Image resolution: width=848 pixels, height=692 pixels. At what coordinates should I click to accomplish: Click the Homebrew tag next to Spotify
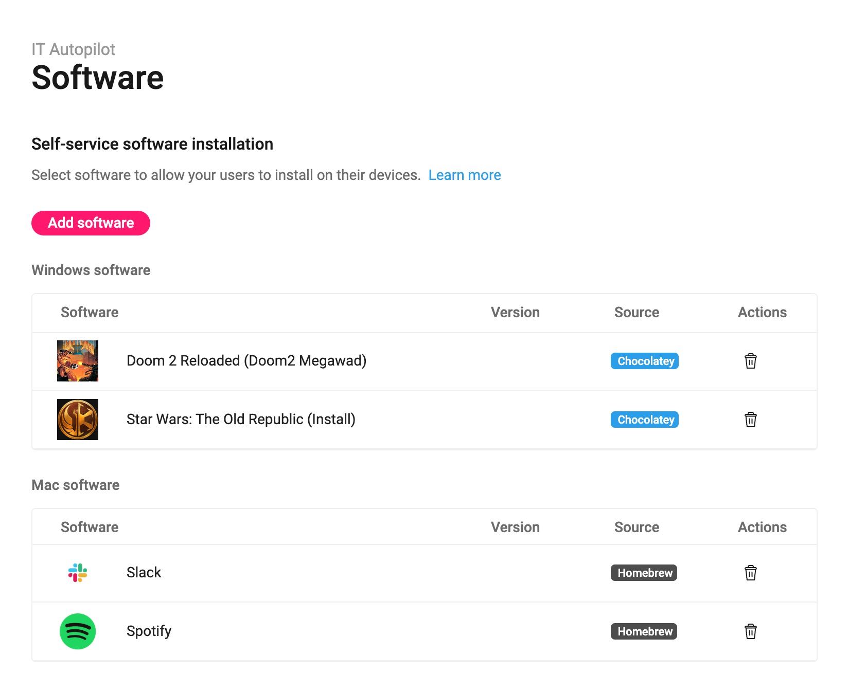pyautogui.click(x=644, y=631)
